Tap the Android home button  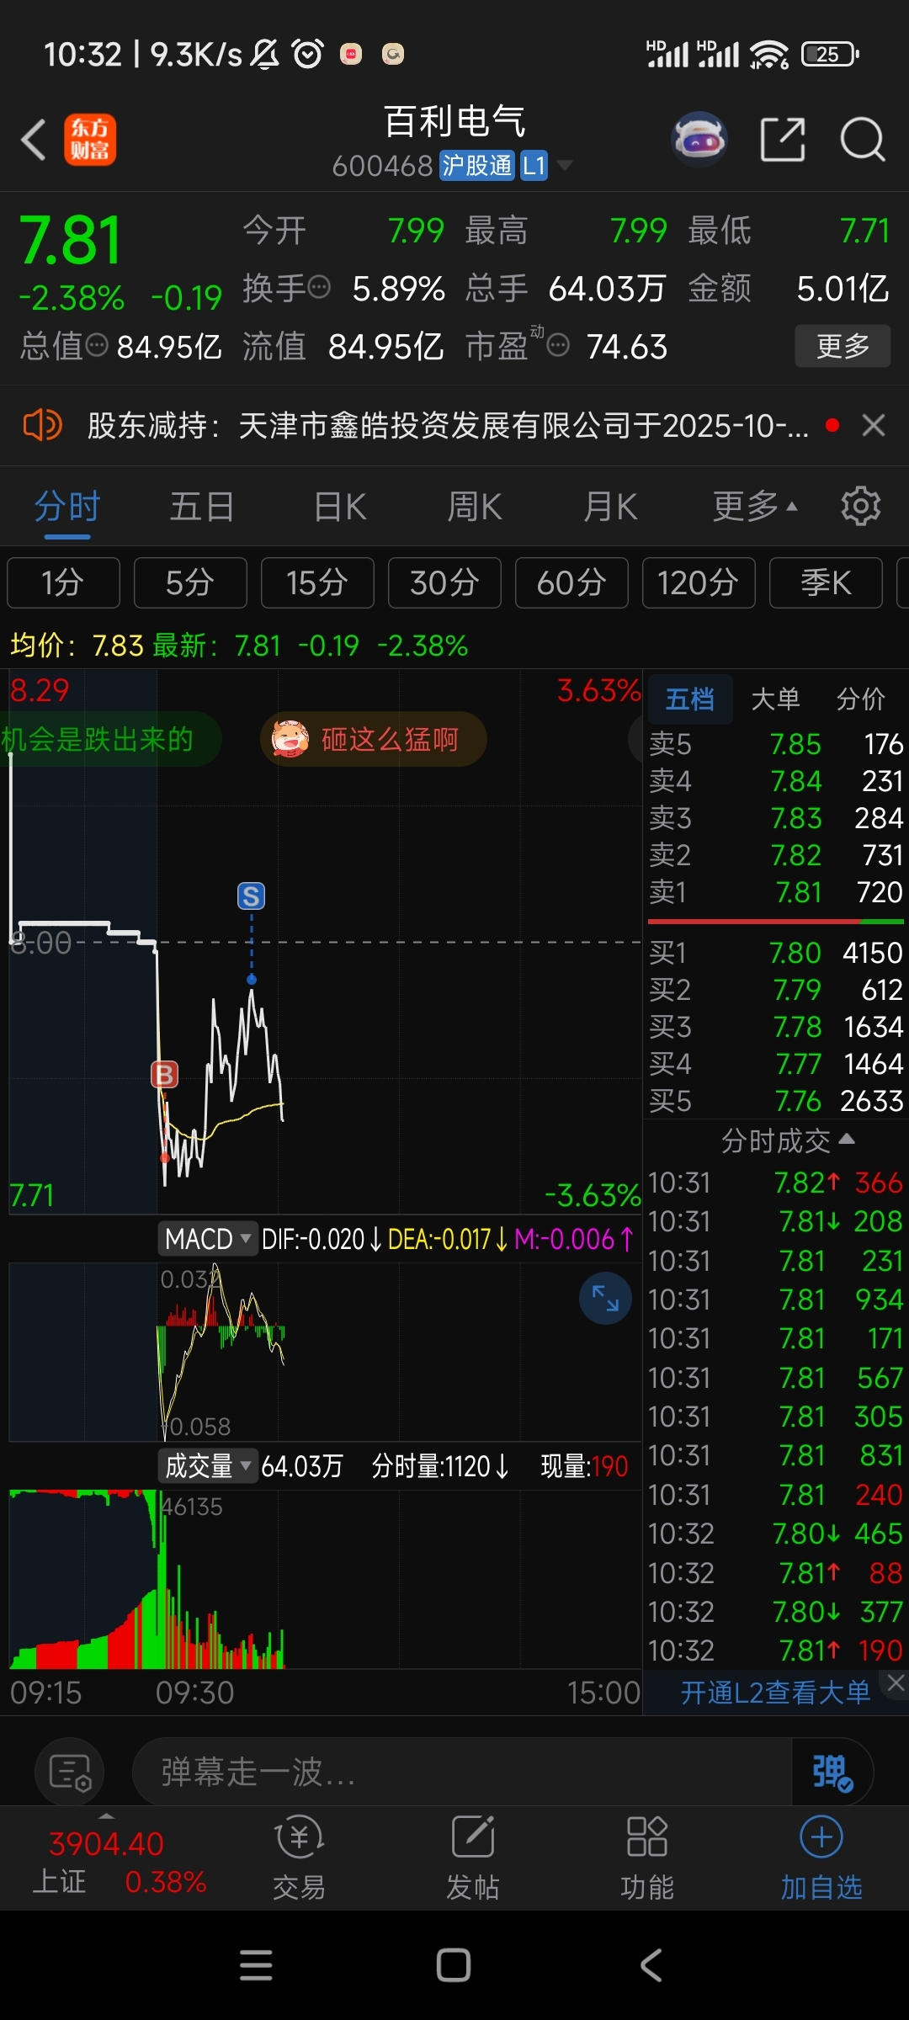point(454,1965)
